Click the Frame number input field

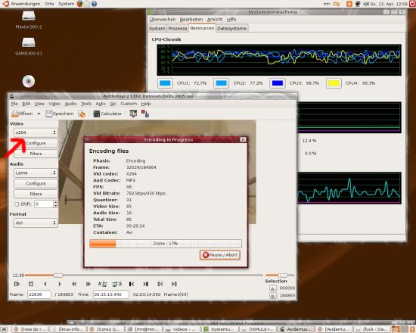tap(39, 294)
